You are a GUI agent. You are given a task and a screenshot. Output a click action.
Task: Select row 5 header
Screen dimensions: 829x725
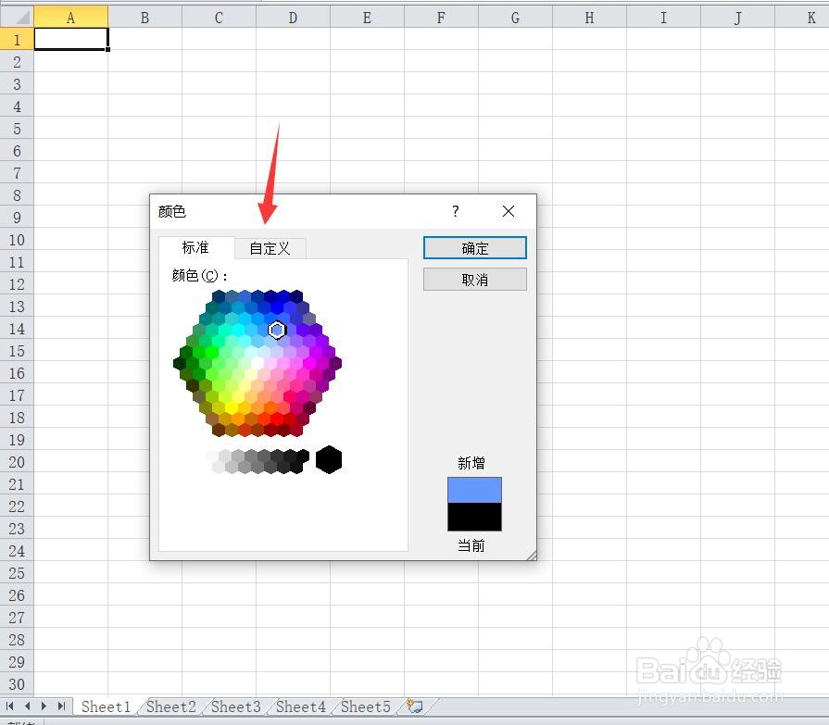pyautogui.click(x=17, y=129)
